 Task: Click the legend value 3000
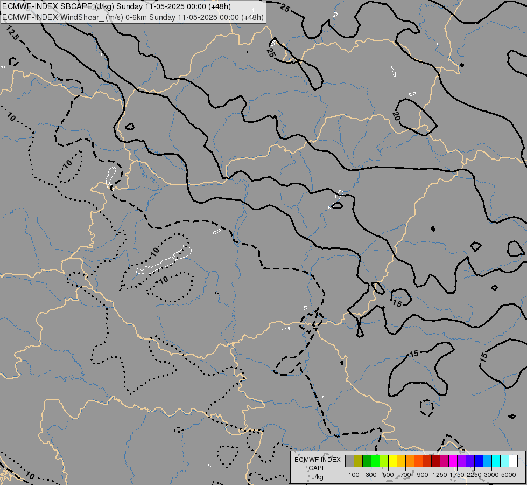point(491,475)
